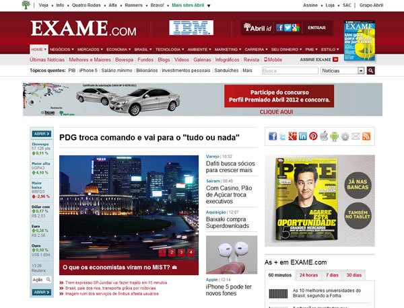Switch to the 7 dias tab

pos(332,275)
